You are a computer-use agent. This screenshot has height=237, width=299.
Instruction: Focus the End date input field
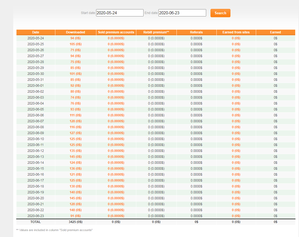(182, 13)
